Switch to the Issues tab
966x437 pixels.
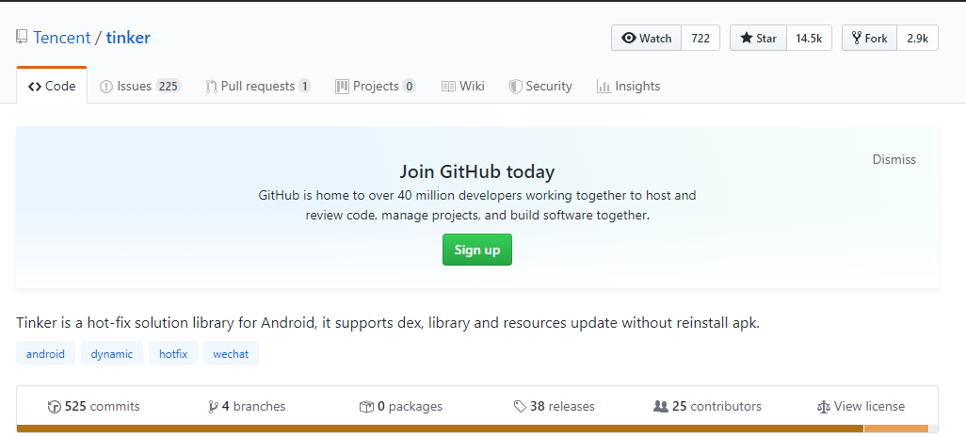(140, 87)
